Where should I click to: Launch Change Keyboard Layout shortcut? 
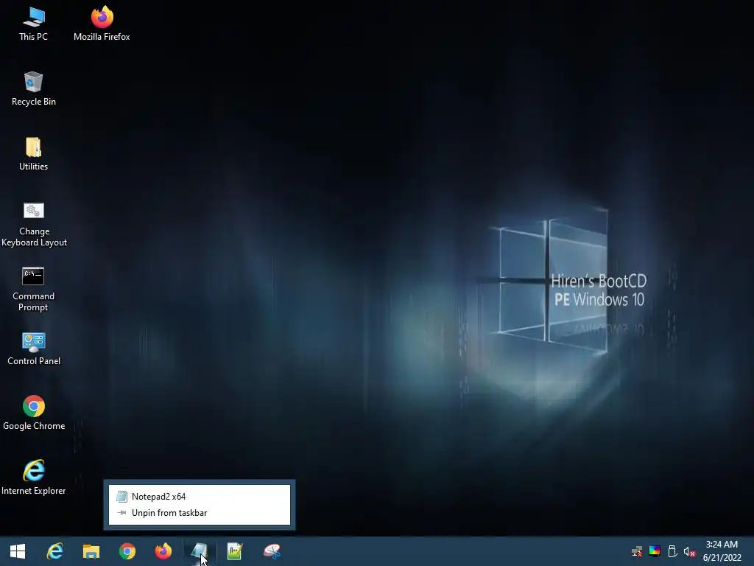coord(34,225)
